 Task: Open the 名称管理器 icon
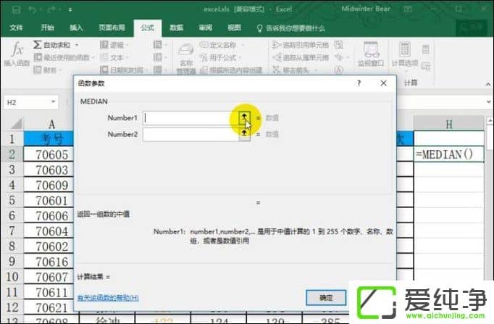(x=186, y=58)
